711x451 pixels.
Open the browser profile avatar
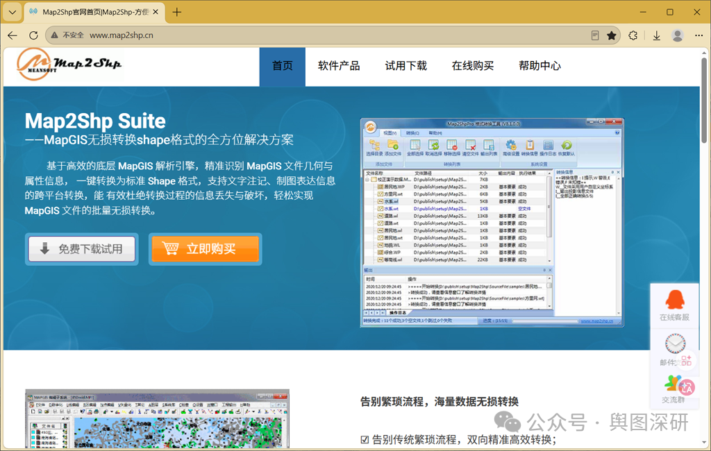(678, 35)
